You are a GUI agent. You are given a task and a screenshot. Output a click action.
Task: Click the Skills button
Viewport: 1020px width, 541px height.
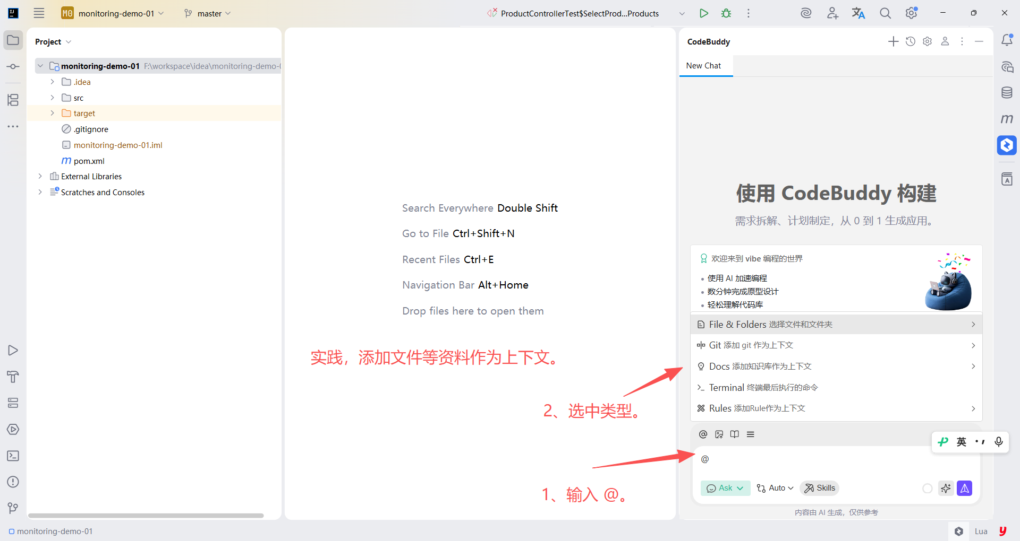[x=820, y=488]
